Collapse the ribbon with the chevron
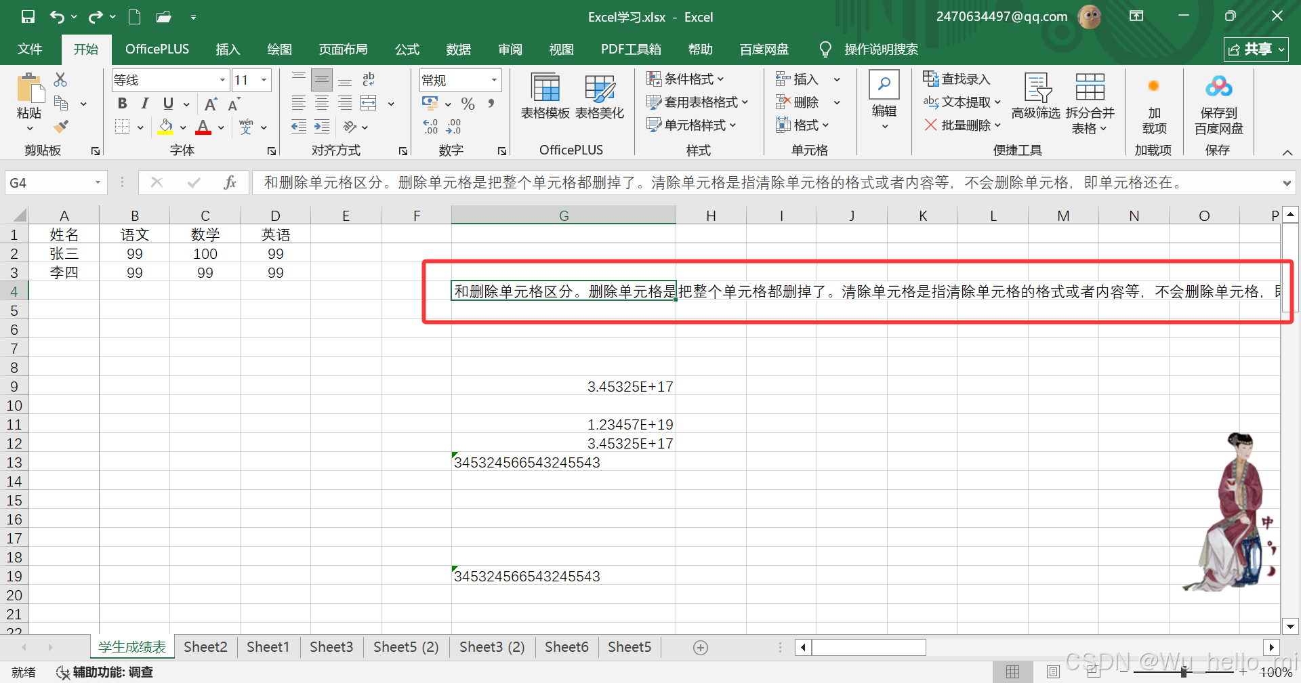Viewport: 1301px width, 683px height. [1287, 152]
